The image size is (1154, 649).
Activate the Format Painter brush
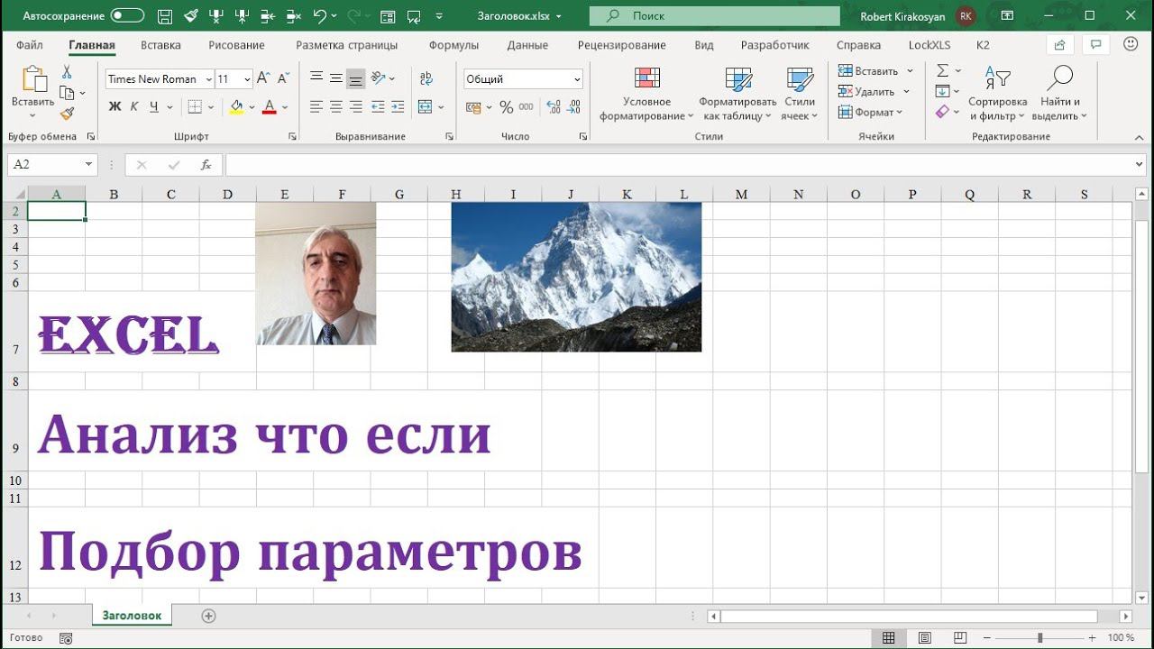click(67, 114)
